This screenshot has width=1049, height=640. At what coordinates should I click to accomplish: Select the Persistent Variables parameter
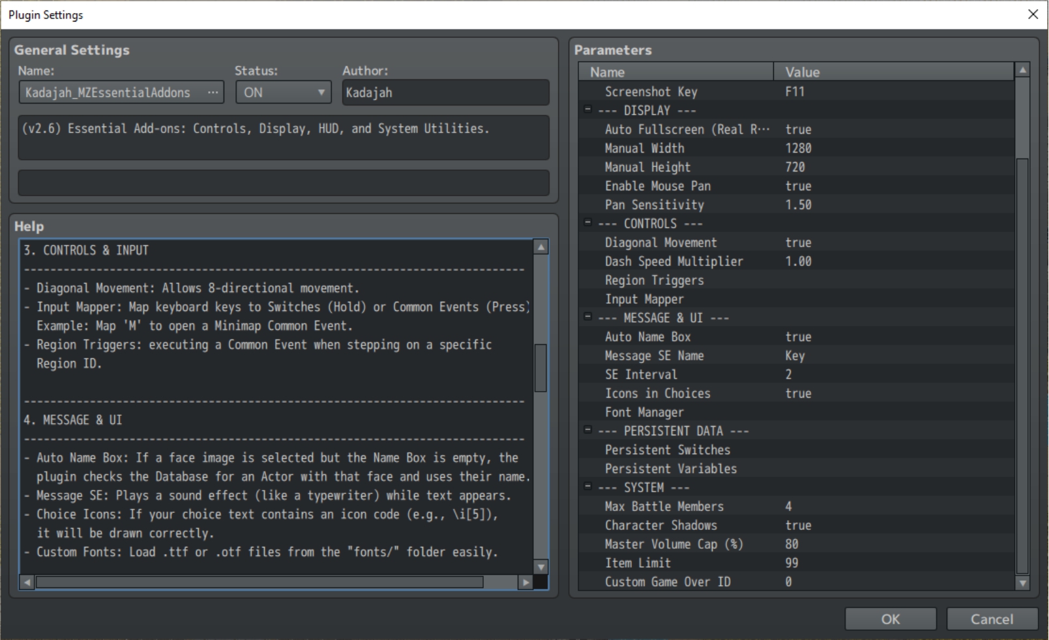pyautogui.click(x=796, y=469)
